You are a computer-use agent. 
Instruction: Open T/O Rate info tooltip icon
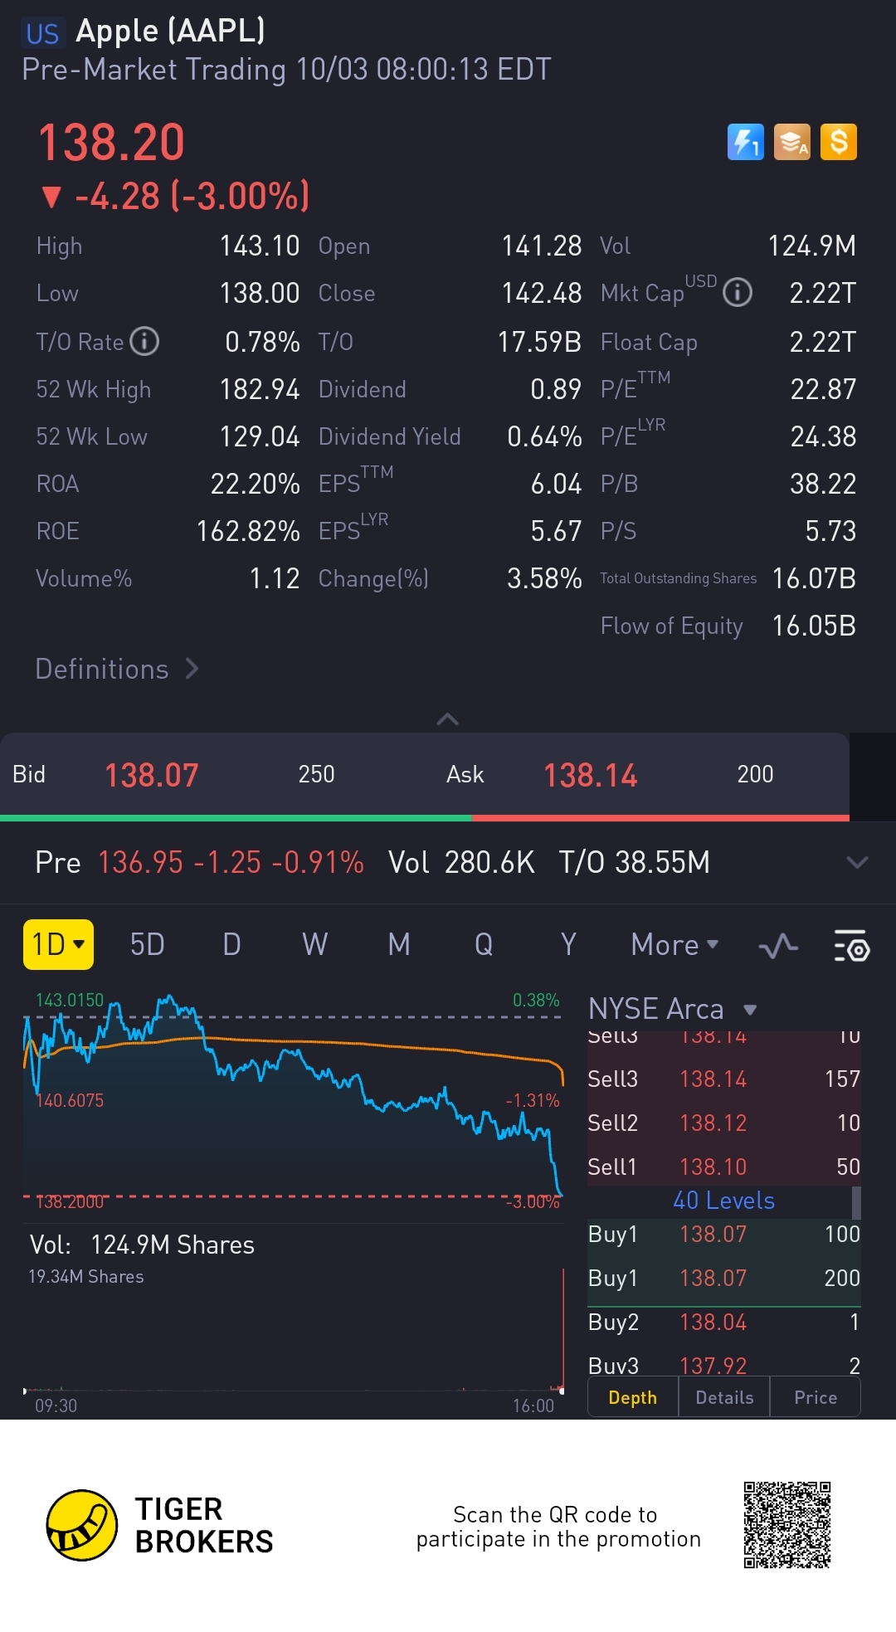pyautogui.click(x=144, y=341)
